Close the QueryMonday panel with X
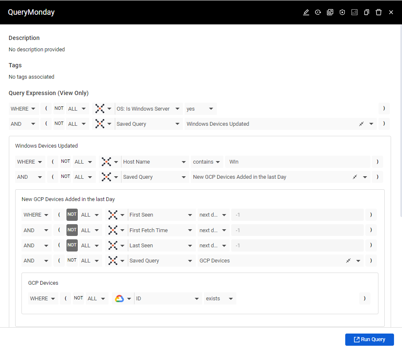 391,12
